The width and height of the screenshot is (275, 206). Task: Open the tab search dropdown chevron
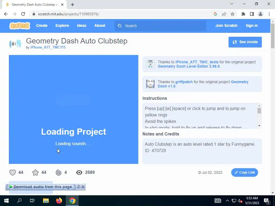[232, 4]
